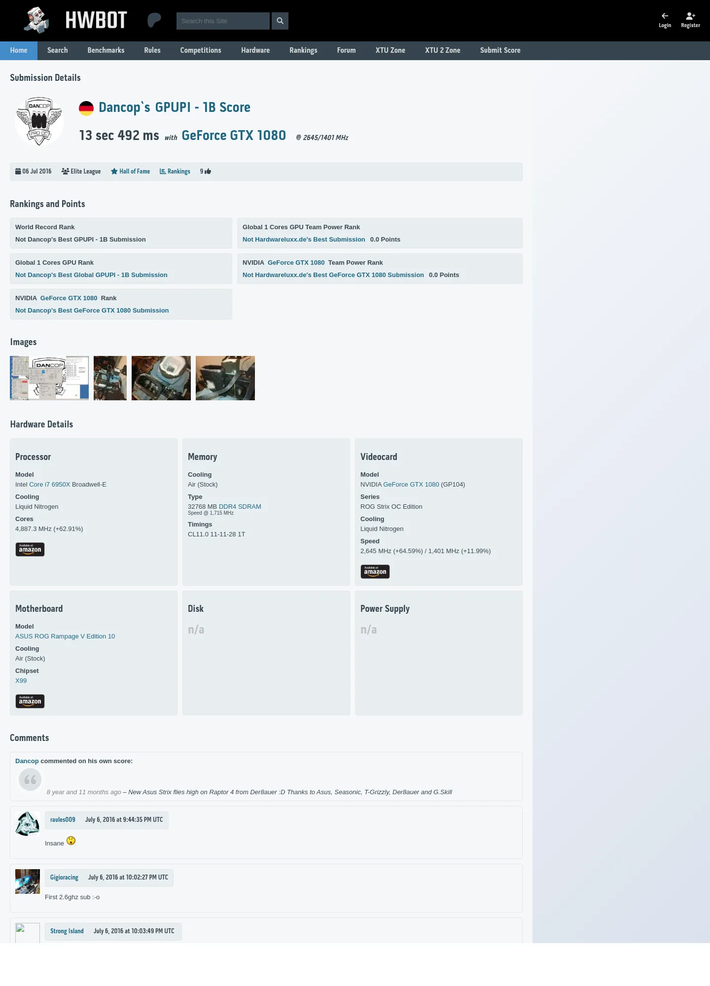The height and width of the screenshot is (986, 710).
Task: Open Not Dancop's Best GeForce GTX 1080 Submission
Action: point(92,311)
